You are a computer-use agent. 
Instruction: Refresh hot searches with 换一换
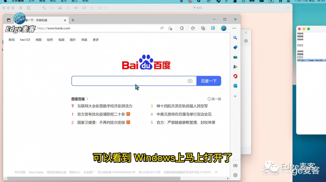(214, 99)
